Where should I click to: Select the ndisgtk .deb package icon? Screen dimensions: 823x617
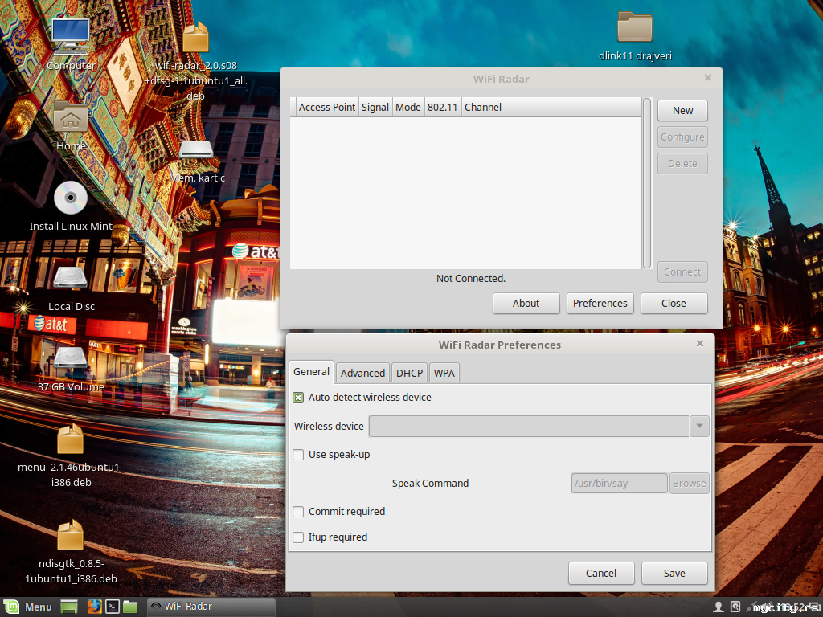71,537
